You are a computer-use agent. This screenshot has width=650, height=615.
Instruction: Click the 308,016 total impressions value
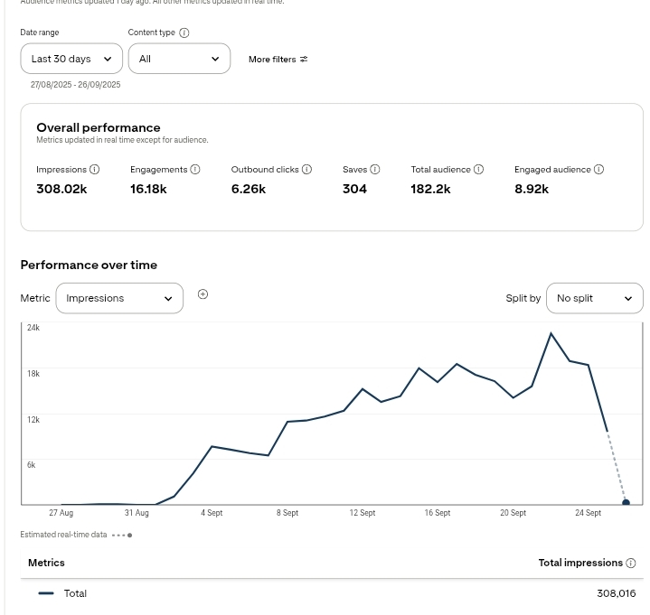(616, 593)
